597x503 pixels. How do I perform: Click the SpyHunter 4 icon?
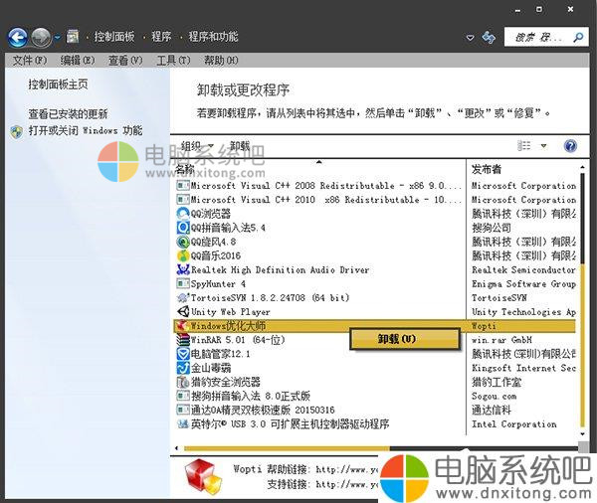pyautogui.click(x=183, y=284)
